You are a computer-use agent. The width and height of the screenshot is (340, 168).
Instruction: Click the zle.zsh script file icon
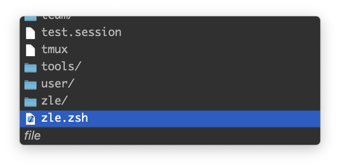[30, 119]
